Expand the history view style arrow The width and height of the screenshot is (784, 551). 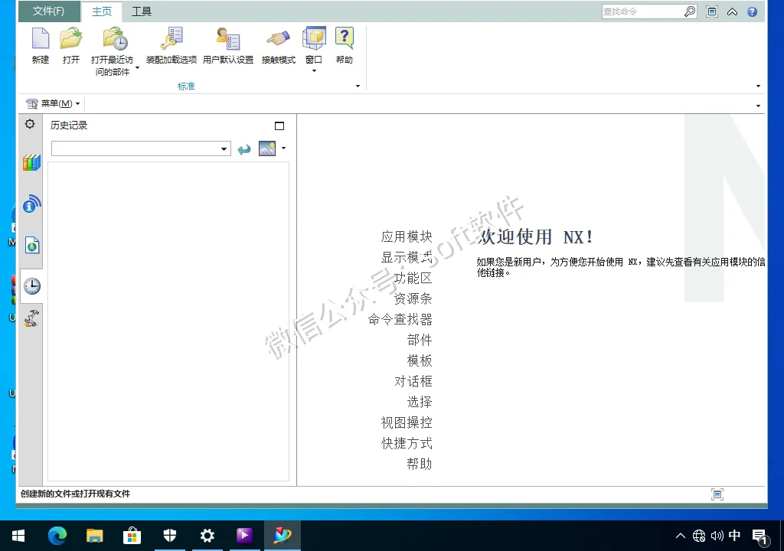tap(283, 148)
